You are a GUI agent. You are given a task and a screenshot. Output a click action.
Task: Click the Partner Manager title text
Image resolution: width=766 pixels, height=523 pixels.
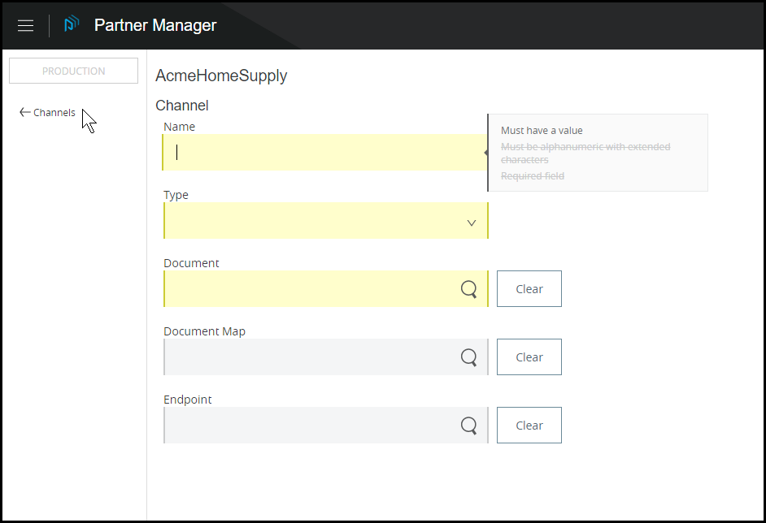[x=155, y=25]
